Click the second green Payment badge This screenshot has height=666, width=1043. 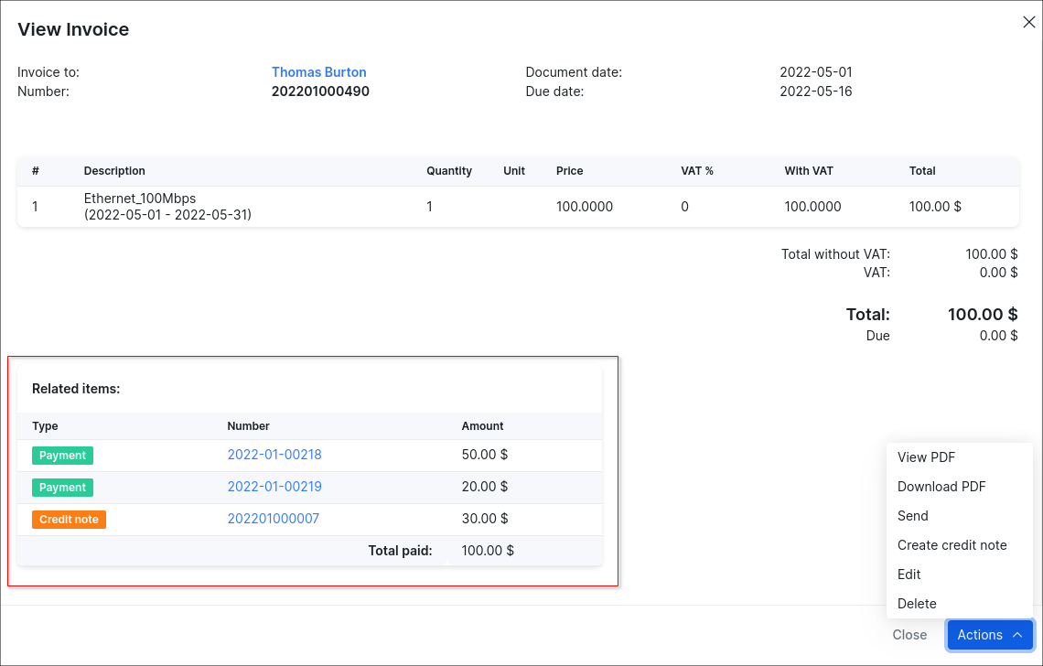(62, 488)
